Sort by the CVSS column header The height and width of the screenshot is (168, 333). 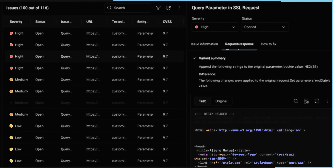click(167, 22)
